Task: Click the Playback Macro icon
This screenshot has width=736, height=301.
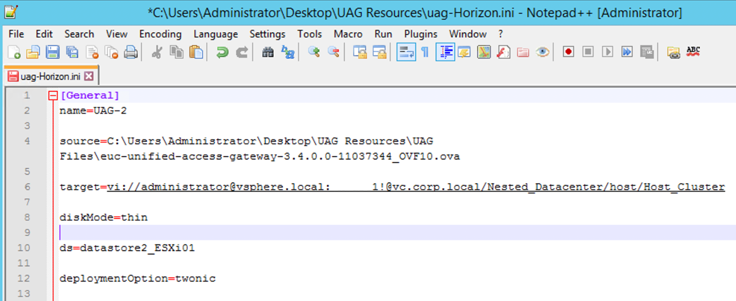Action: pos(607,51)
